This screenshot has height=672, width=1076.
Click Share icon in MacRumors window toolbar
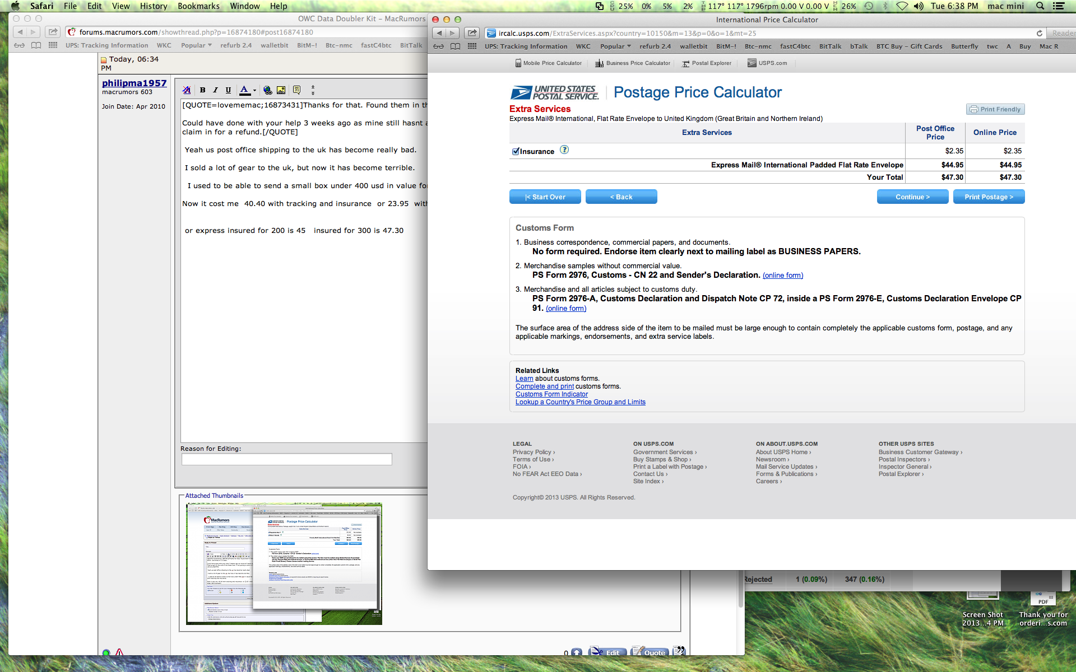tap(53, 32)
